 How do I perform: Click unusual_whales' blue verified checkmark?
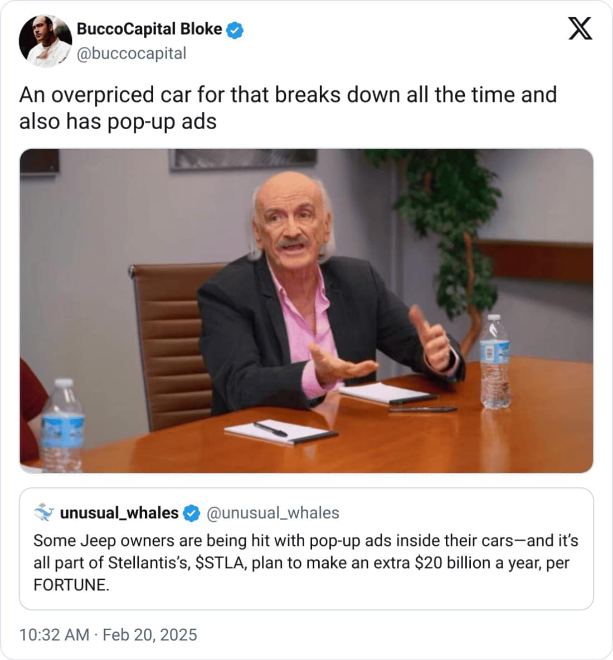point(192,513)
